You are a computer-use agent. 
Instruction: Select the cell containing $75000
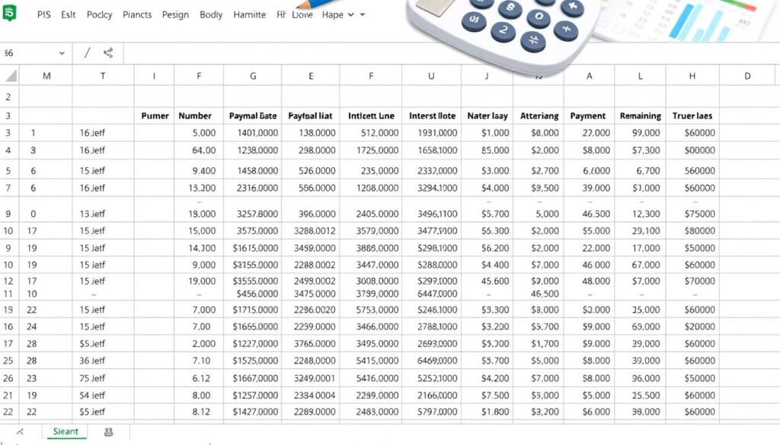(x=692, y=214)
